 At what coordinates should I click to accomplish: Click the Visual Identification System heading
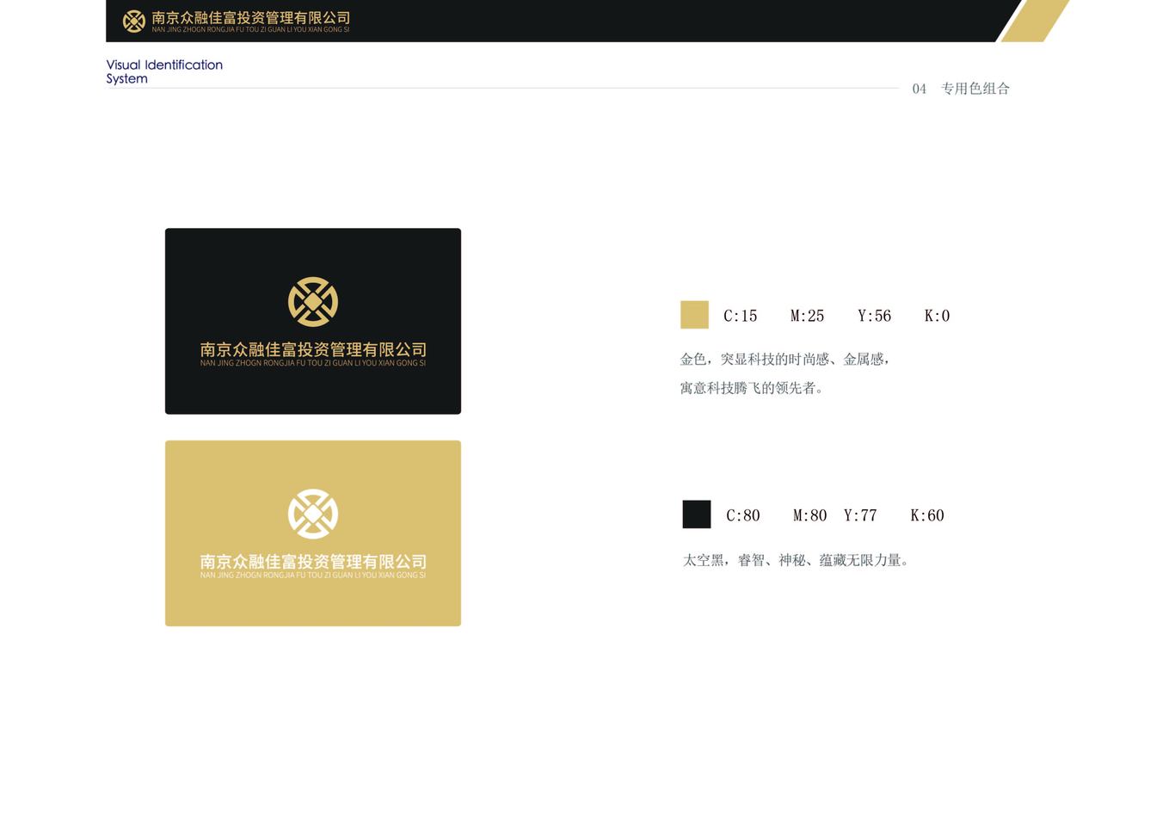click(x=164, y=71)
